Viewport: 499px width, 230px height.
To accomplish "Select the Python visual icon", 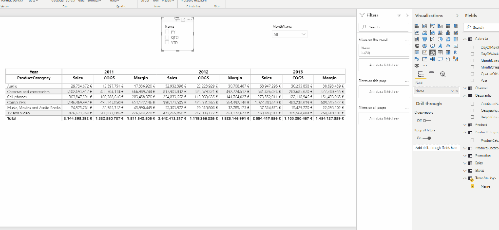I will 418,59.
